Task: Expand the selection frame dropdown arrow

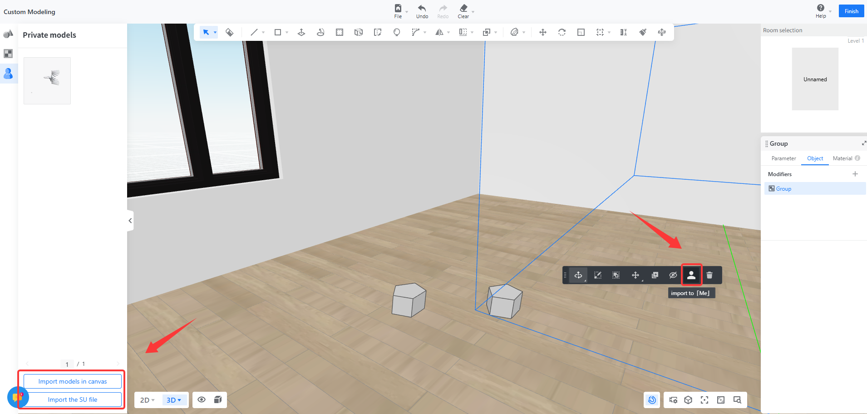Action: pyautogui.click(x=609, y=32)
